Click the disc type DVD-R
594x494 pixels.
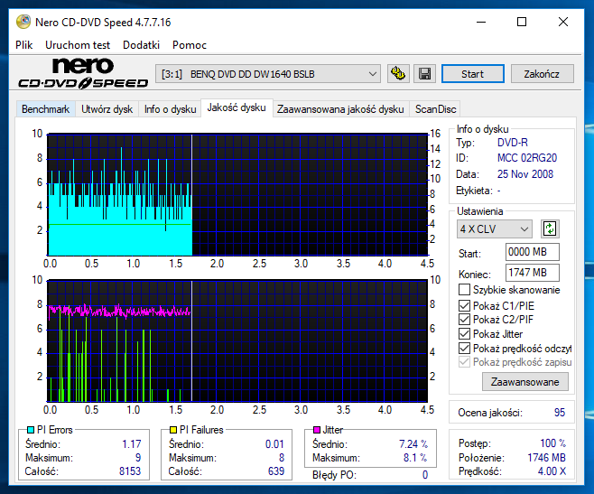(512, 143)
